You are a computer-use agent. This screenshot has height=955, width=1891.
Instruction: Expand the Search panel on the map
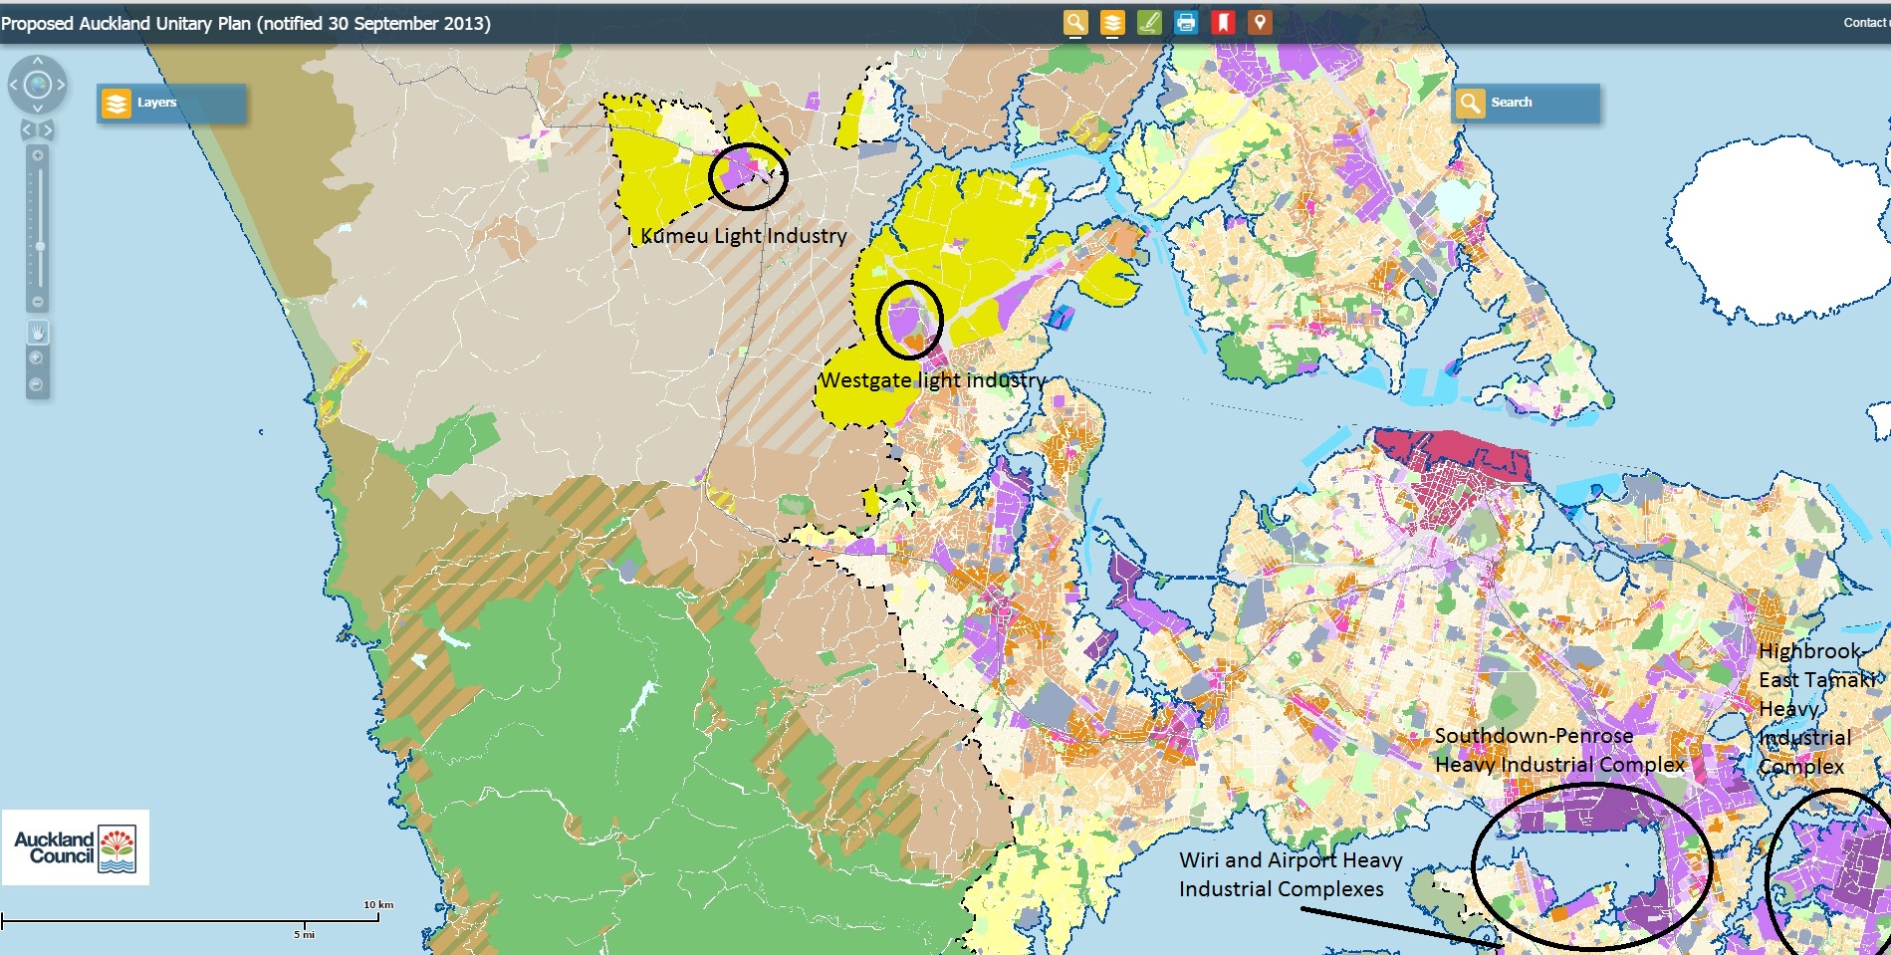(x=1525, y=103)
